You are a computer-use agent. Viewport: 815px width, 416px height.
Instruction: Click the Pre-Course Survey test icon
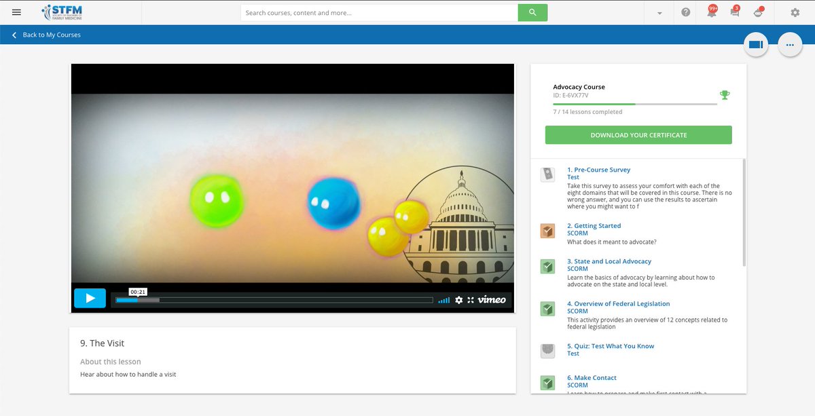pos(547,174)
